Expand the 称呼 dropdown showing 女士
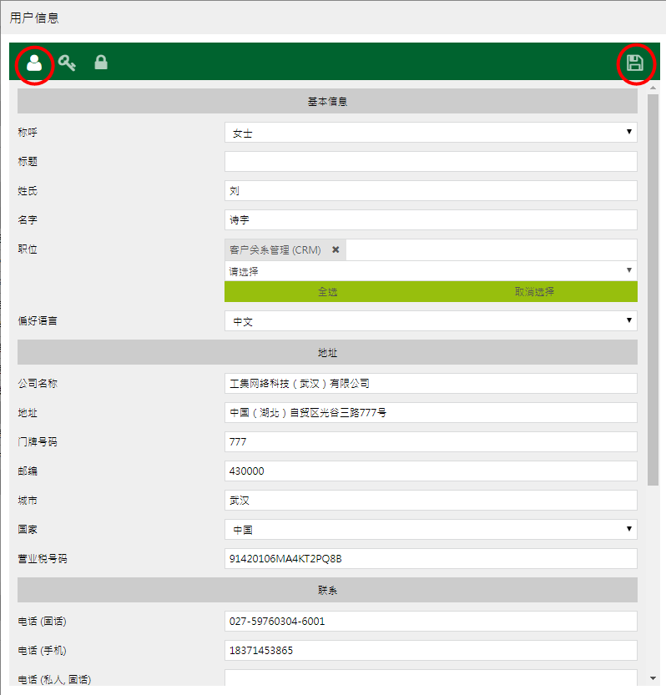This screenshot has height=695, width=666. [430, 133]
